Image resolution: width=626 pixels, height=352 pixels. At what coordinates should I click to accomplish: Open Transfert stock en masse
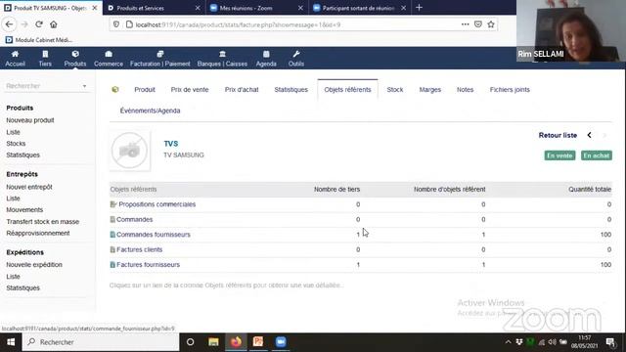coord(43,222)
